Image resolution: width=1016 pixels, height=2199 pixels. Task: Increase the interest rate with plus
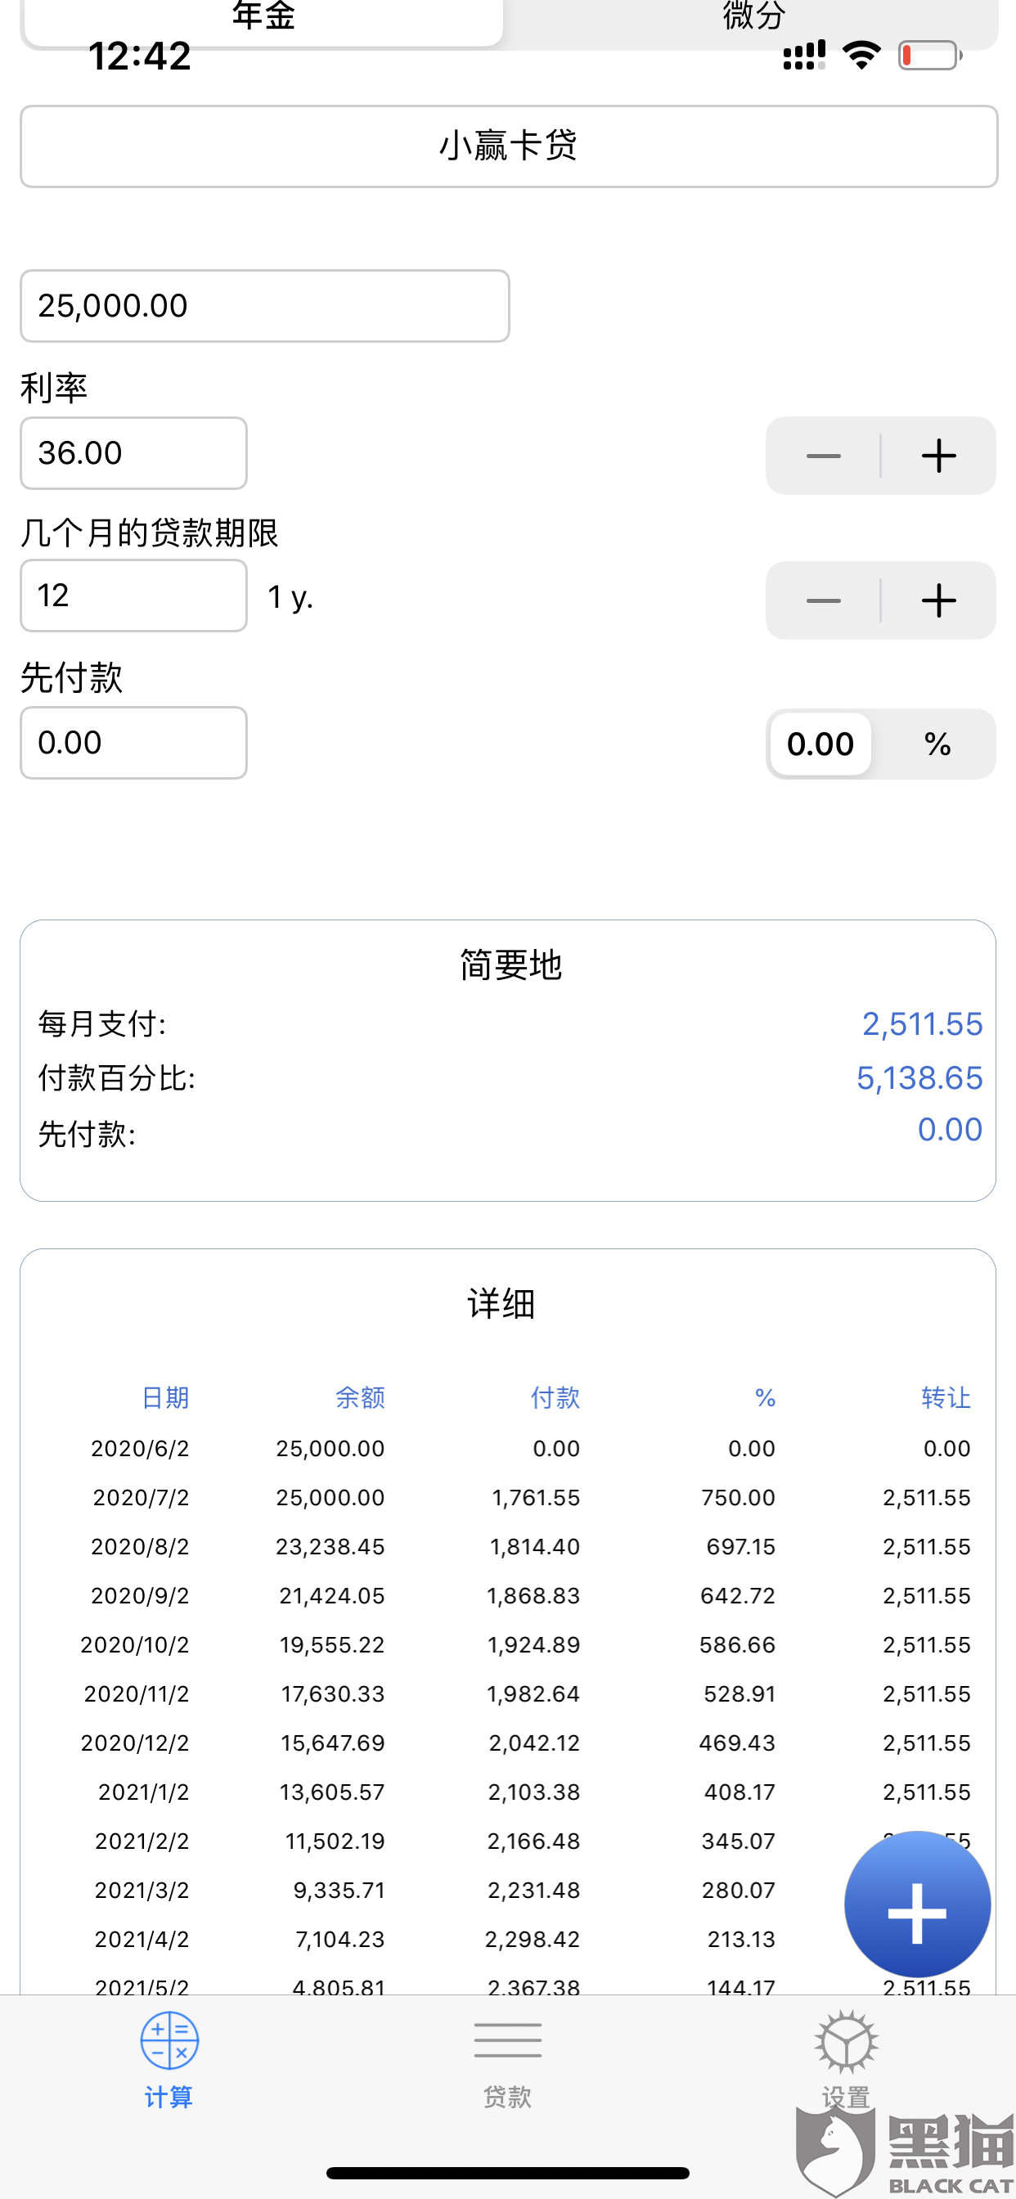(x=938, y=455)
